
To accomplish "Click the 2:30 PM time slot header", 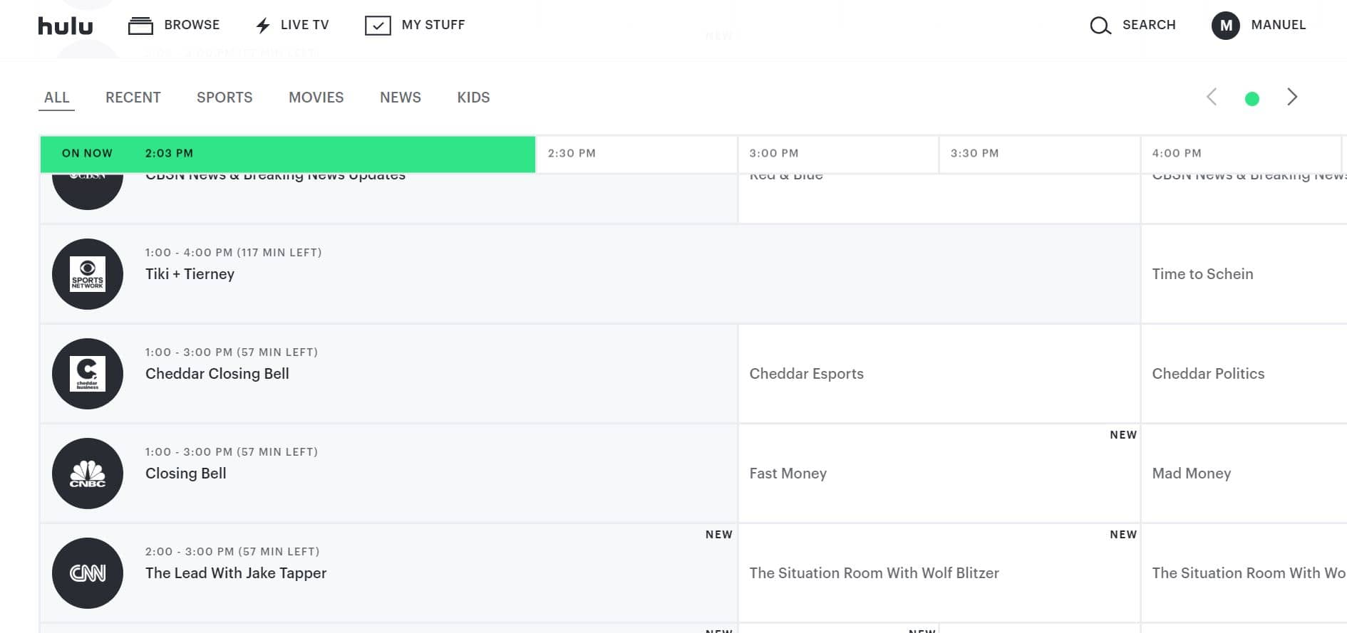I will pos(636,154).
